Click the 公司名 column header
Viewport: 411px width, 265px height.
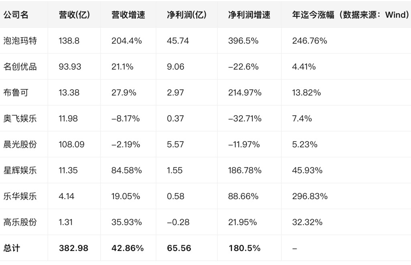[x=16, y=15]
